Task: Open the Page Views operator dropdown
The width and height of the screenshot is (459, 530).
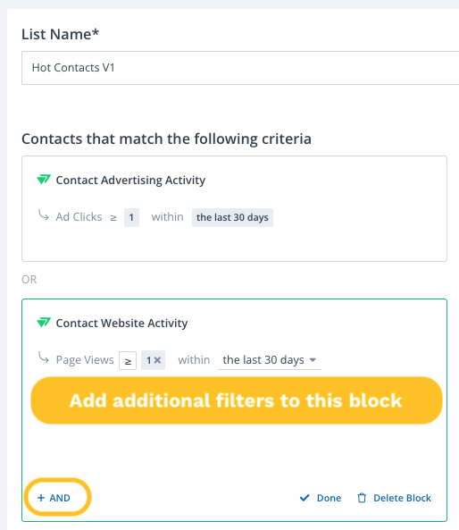Action: 128,361
